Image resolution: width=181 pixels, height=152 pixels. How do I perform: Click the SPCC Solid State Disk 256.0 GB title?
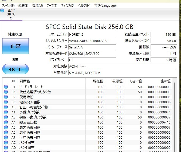click(89, 27)
